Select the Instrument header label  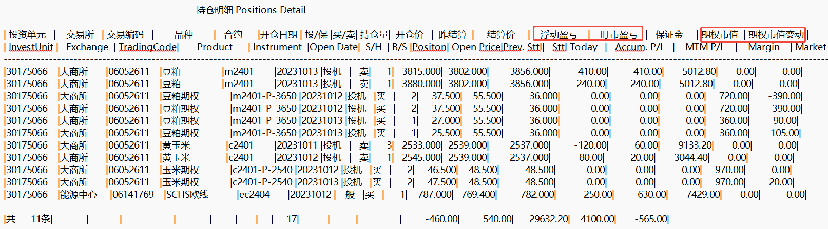coord(277,47)
